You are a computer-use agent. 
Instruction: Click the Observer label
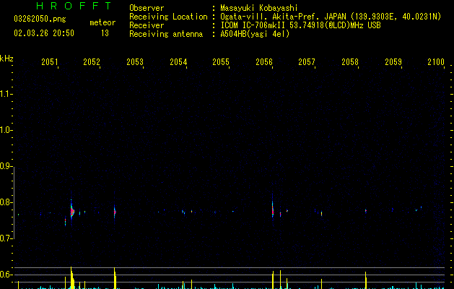pyautogui.click(x=147, y=8)
